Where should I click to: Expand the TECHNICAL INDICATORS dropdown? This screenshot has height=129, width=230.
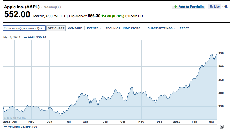click(x=124, y=28)
